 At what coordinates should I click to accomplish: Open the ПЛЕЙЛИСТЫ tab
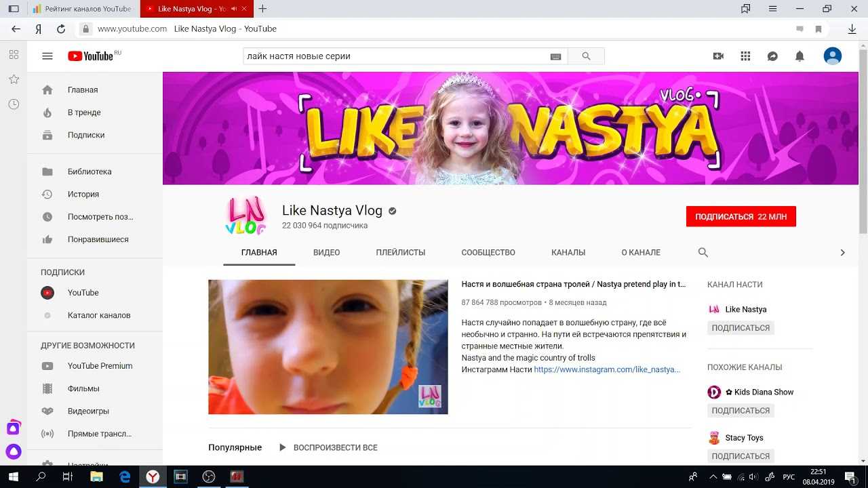tap(400, 252)
